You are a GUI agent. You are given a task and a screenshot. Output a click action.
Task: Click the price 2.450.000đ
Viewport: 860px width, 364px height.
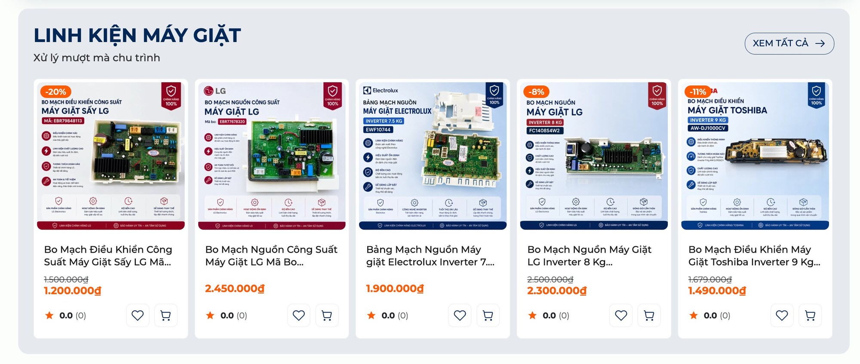tap(235, 289)
